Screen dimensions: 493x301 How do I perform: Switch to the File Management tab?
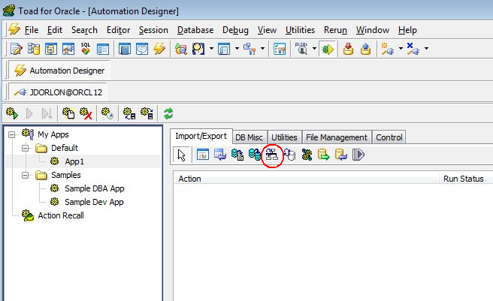pos(337,137)
